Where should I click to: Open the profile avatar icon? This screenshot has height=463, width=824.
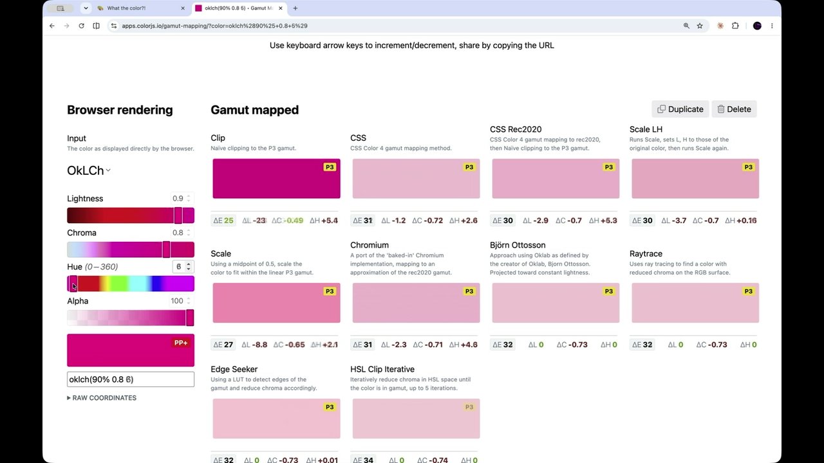757,26
